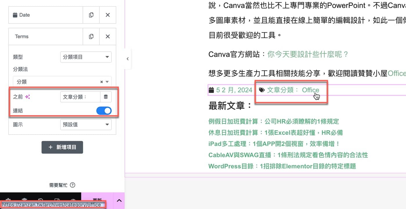Click the AI sparkle icon beside 之前
The width and height of the screenshot is (406, 209).
pos(28,97)
